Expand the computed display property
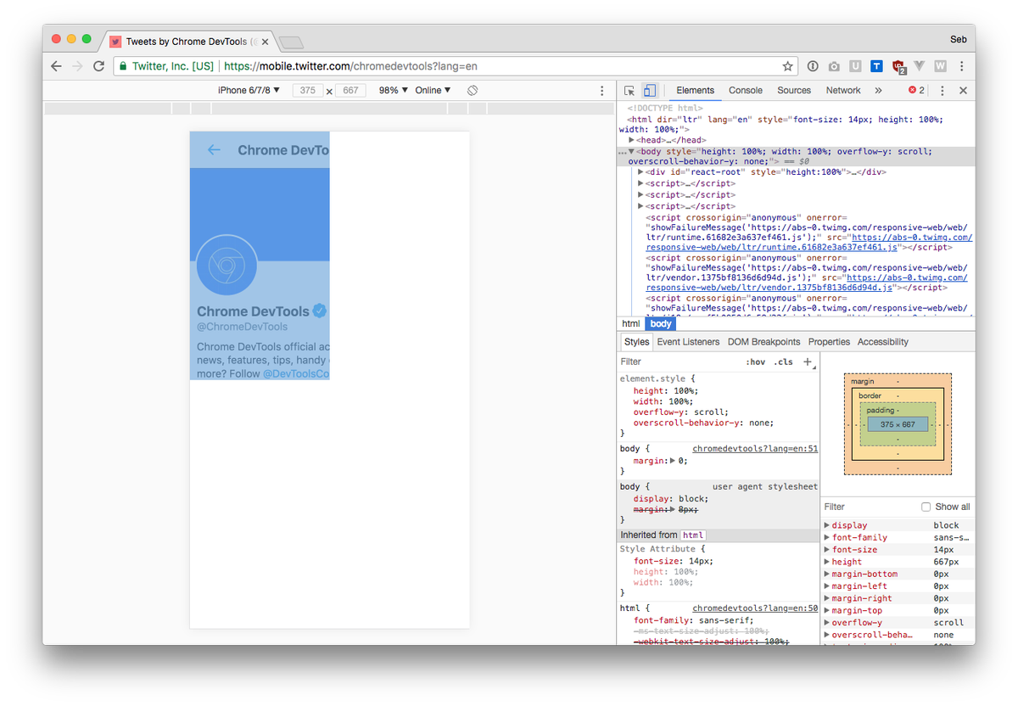 point(827,525)
